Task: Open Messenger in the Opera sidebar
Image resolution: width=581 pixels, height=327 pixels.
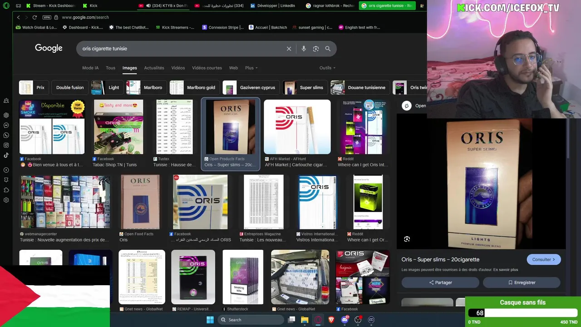Action: point(6,125)
